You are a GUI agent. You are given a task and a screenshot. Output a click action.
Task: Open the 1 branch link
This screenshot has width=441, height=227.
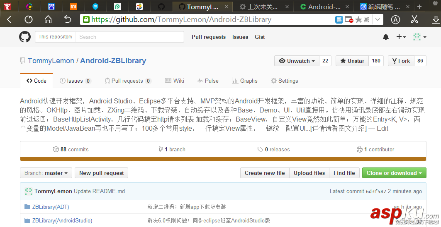point(172,149)
